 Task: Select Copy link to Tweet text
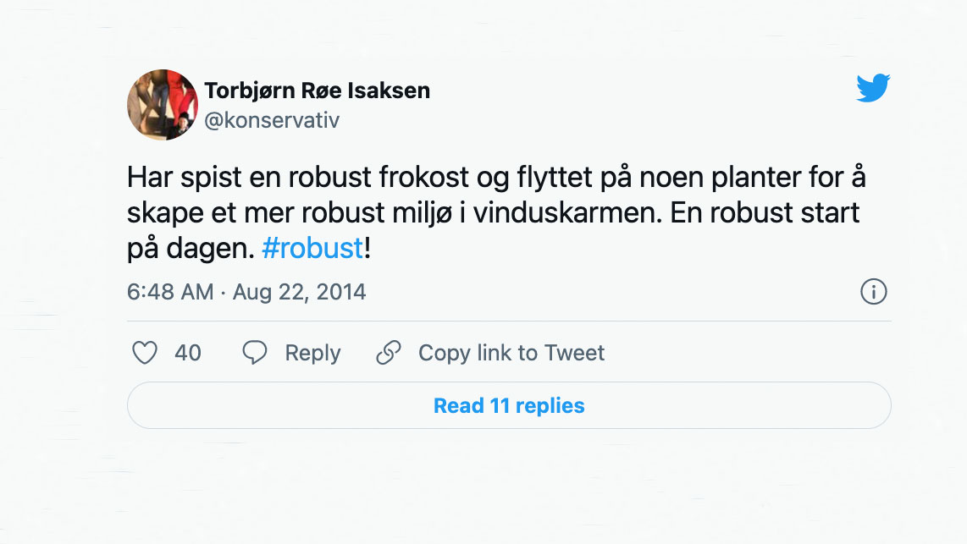[x=511, y=353]
